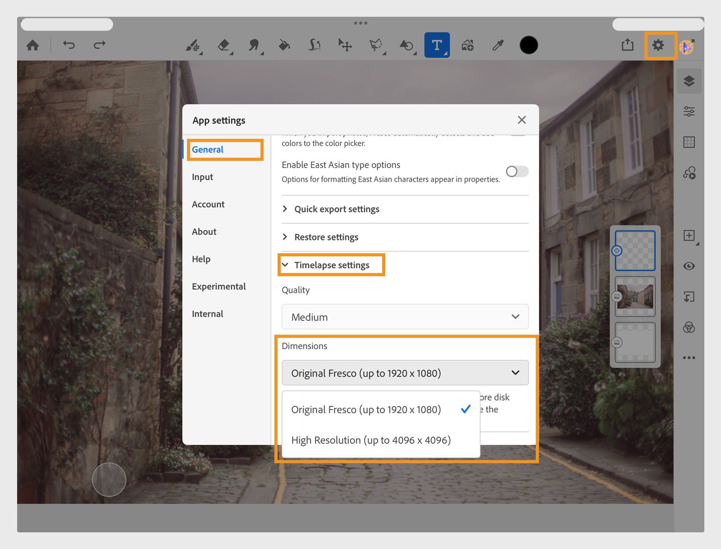Click the three-dot menu at top center
Screen dimensions: 721x549
(x=360, y=23)
